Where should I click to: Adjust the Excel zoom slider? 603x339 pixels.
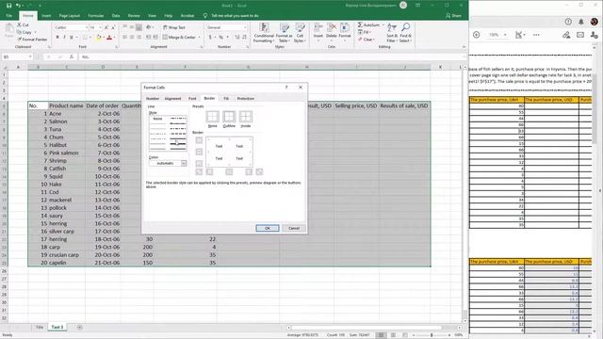tap(432, 335)
